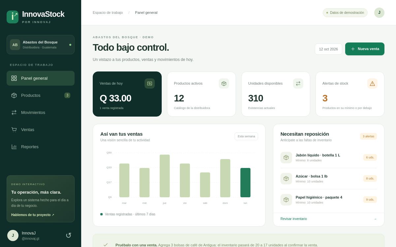Click the mar bar in sales chart
Screen dimensions: 396x247
click(x=124, y=180)
